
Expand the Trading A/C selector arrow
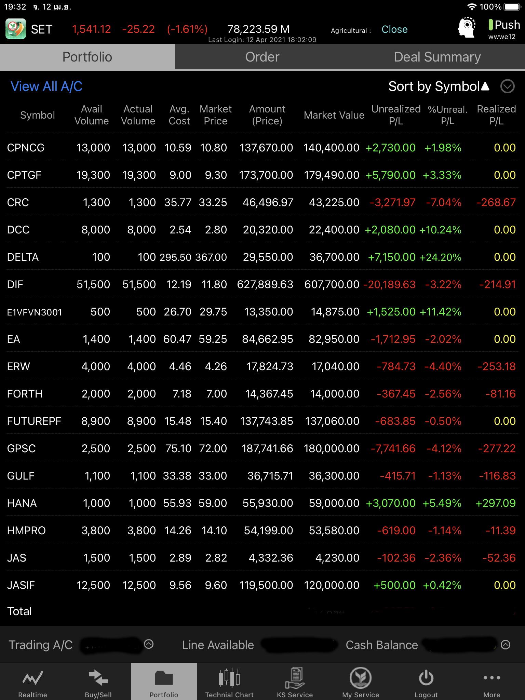coord(149,644)
